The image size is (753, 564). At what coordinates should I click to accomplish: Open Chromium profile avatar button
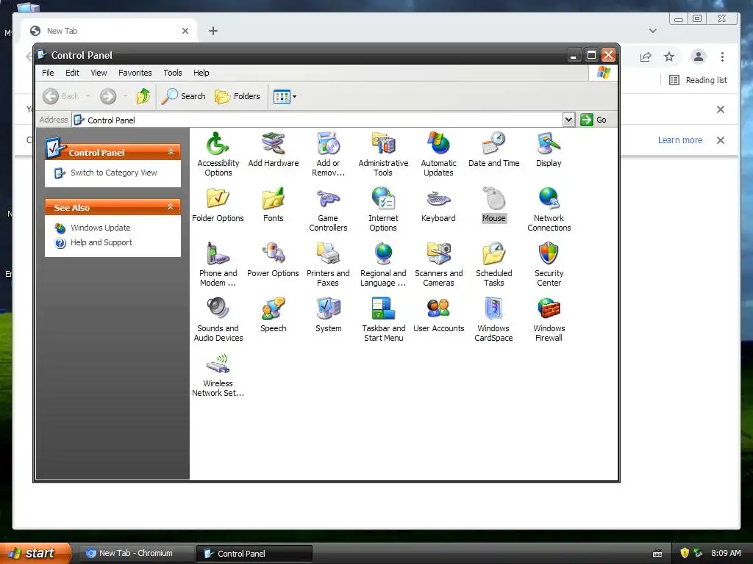699,57
